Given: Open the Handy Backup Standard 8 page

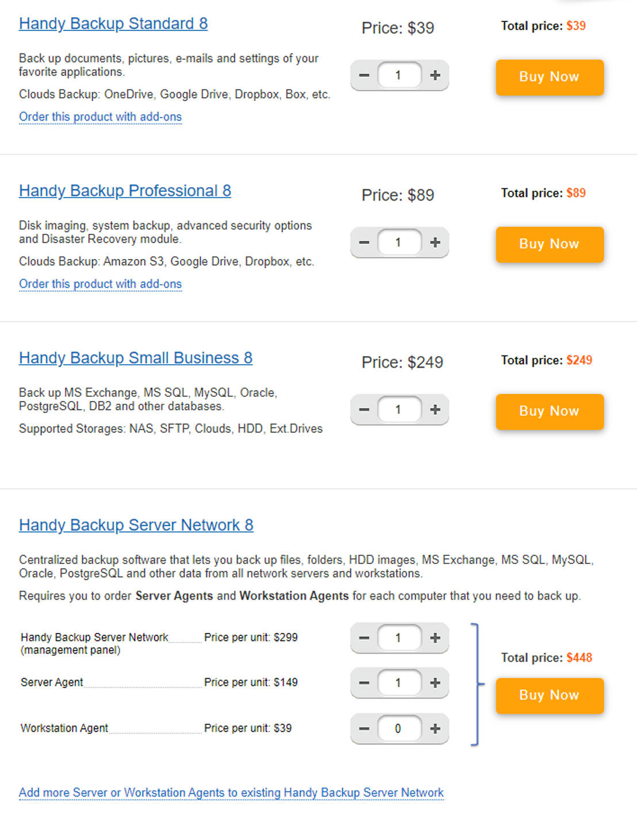Looking at the screenshot, I should pyautogui.click(x=113, y=24).
